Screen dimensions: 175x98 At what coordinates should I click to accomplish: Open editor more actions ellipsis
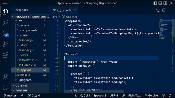coord(170,10)
